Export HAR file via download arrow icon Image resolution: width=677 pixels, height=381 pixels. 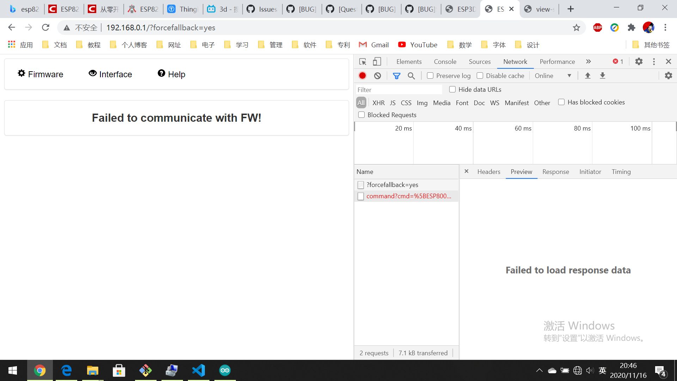pos(603,75)
